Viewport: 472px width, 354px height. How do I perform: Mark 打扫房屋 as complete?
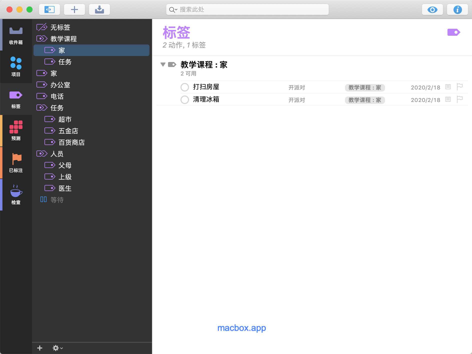tap(185, 87)
